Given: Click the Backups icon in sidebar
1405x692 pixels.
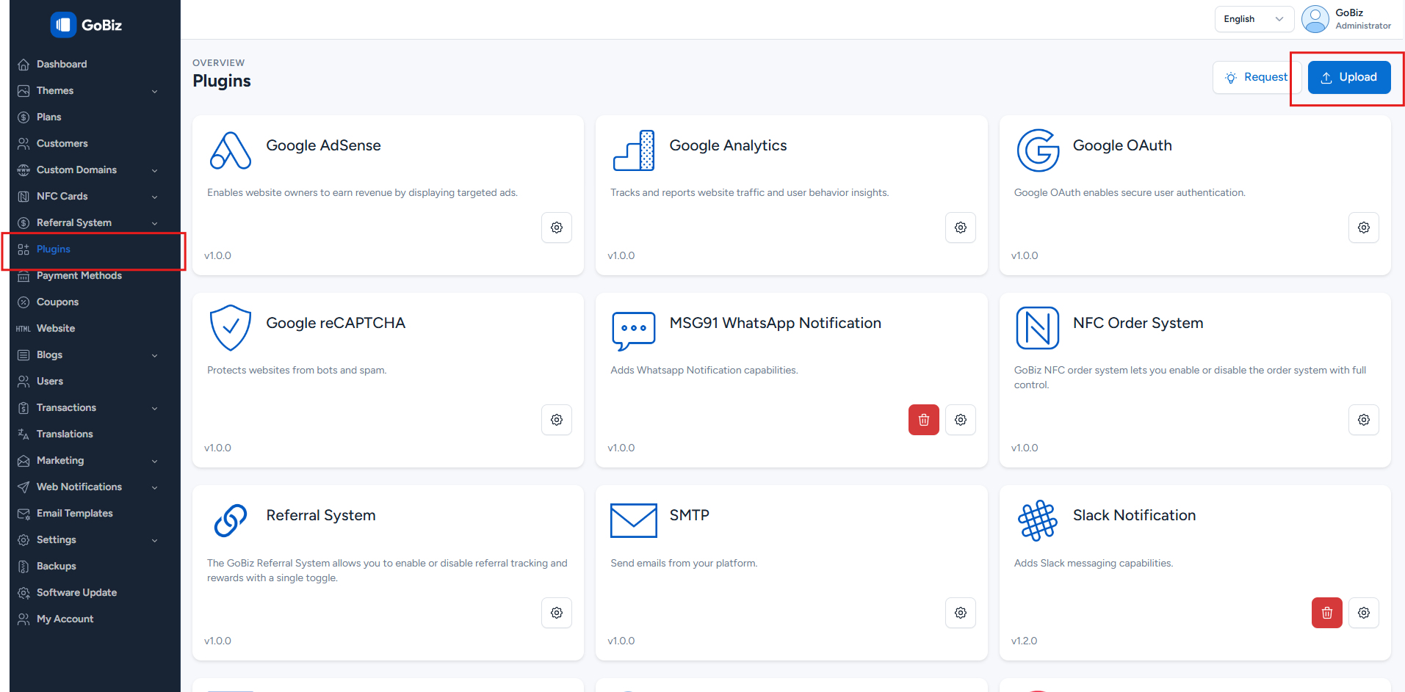Looking at the screenshot, I should pos(24,567).
